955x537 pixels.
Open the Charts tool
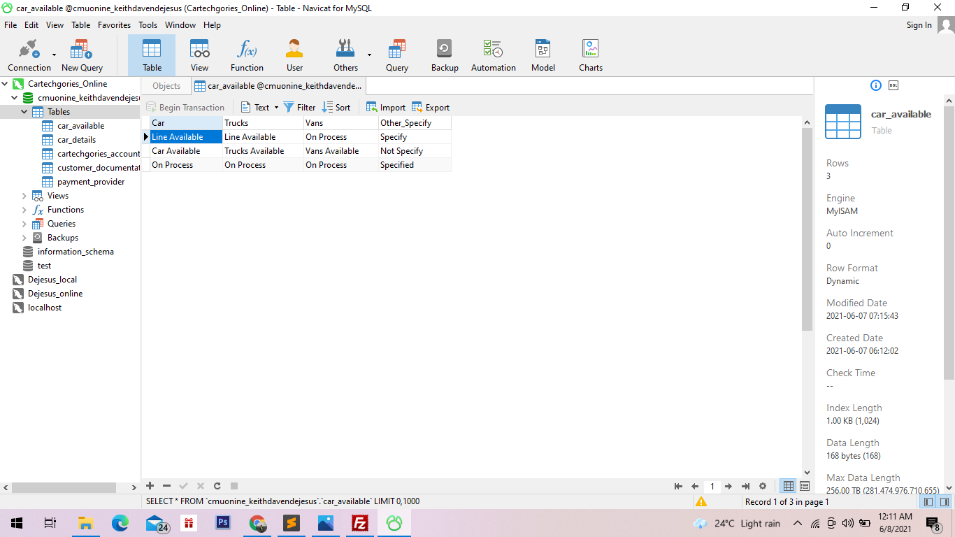[590, 55]
